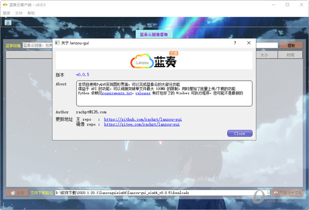The height and width of the screenshot is (210, 309).
Task: Click the 提取 button in main window
Action: [x=291, y=45]
